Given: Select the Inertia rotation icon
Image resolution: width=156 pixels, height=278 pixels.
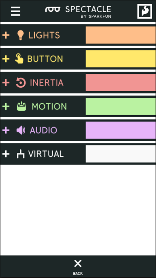Looking at the screenshot, I should pos(21,83).
